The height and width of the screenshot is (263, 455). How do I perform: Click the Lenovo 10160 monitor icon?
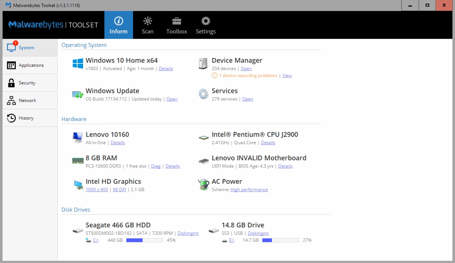tap(78, 138)
